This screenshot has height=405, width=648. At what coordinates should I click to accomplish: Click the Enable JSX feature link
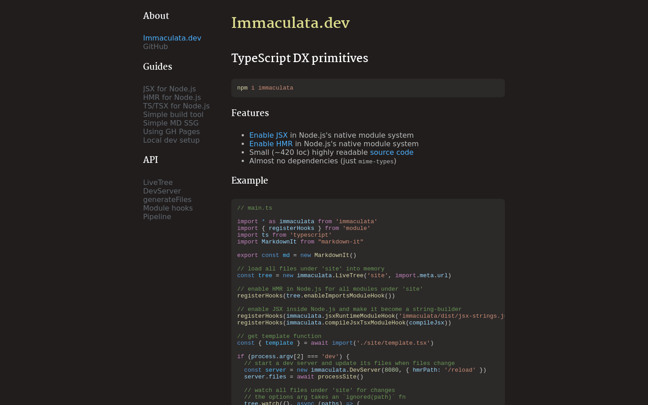point(268,135)
